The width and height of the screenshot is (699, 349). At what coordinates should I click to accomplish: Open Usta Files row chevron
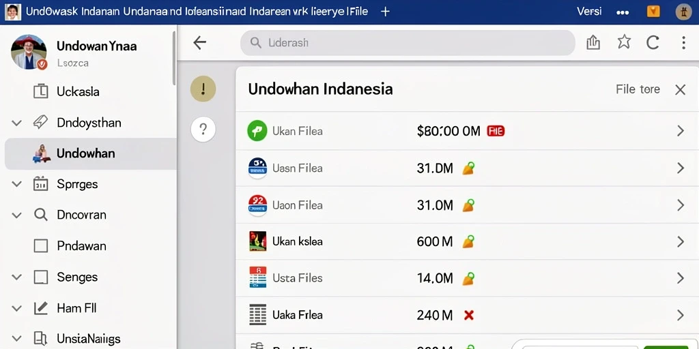(x=681, y=278)
